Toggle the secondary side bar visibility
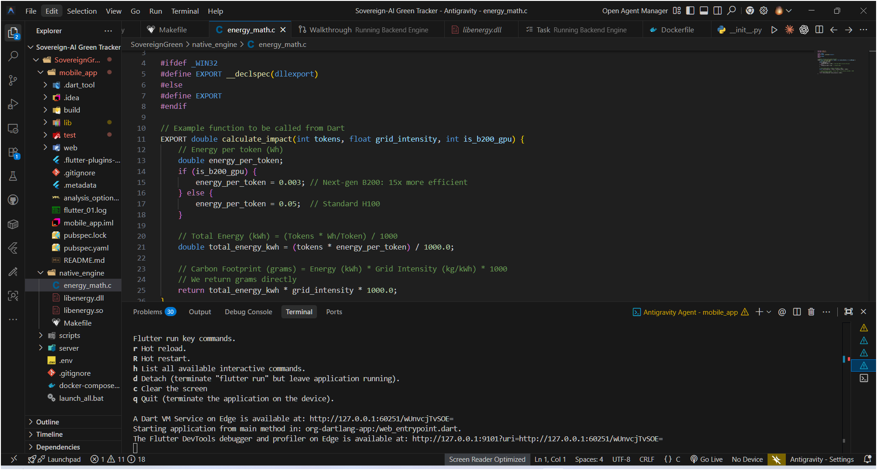 (x=717, y=10)
